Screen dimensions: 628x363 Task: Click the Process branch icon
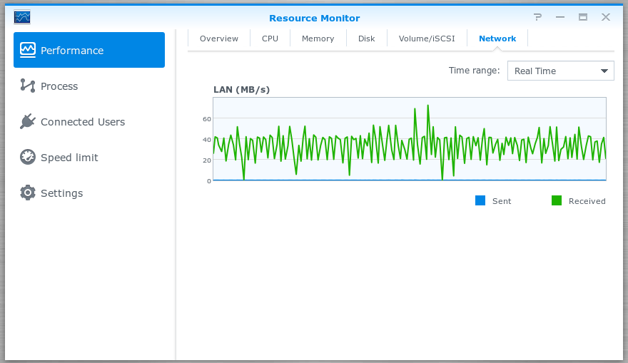click(x=28, y=86)
